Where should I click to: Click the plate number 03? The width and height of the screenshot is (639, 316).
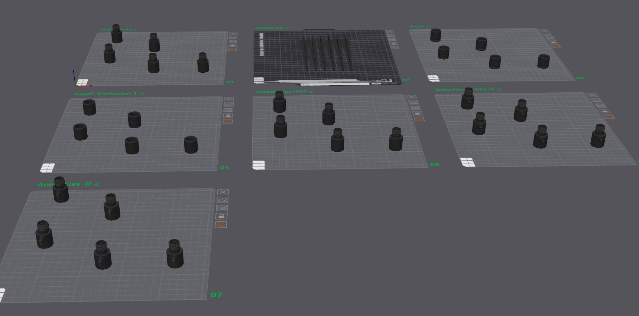pos(580,78)
